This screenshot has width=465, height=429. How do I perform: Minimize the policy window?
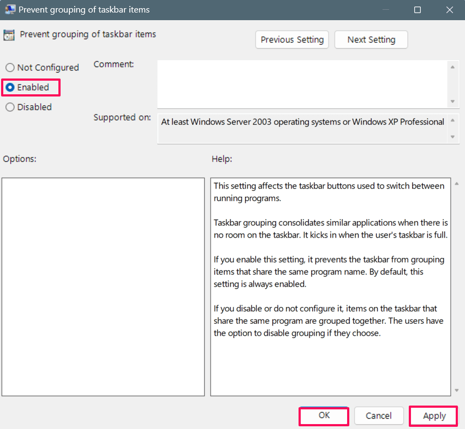click(385, 10)
